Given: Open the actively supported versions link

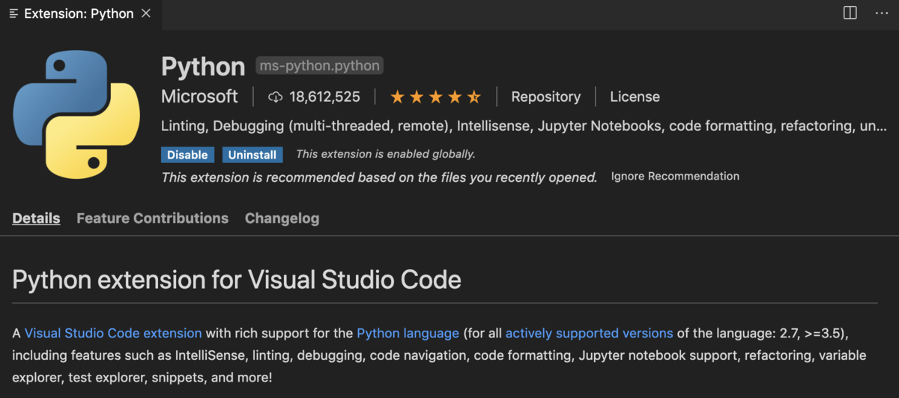Looking at the screenshot, I should coord(589,333).
